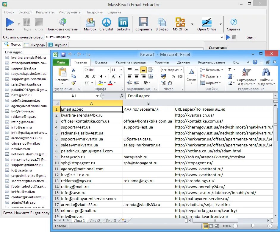Toggle Excel right text alignment

143,76
